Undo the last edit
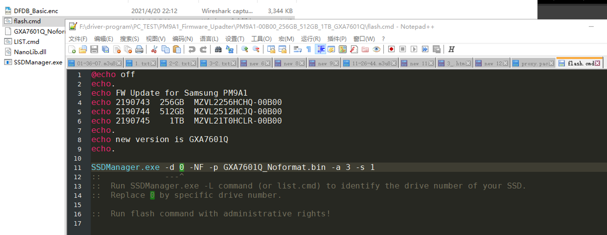607x235 pixels. tap(192, 49)
